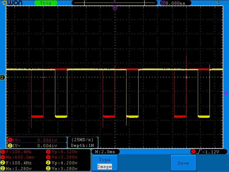Click red channel icon beside Vp:4.120v
229x172 pixels.
(x=48, y=152)
